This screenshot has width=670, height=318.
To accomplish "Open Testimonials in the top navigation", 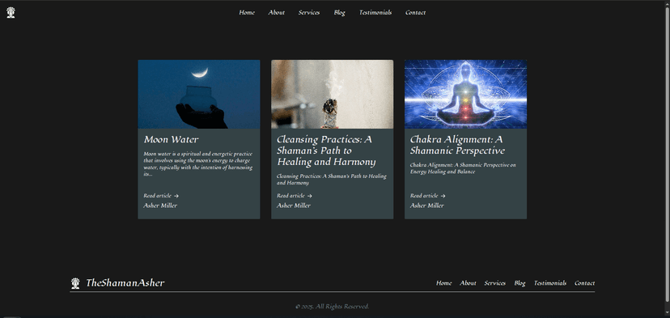I will [x=375, y=12].
